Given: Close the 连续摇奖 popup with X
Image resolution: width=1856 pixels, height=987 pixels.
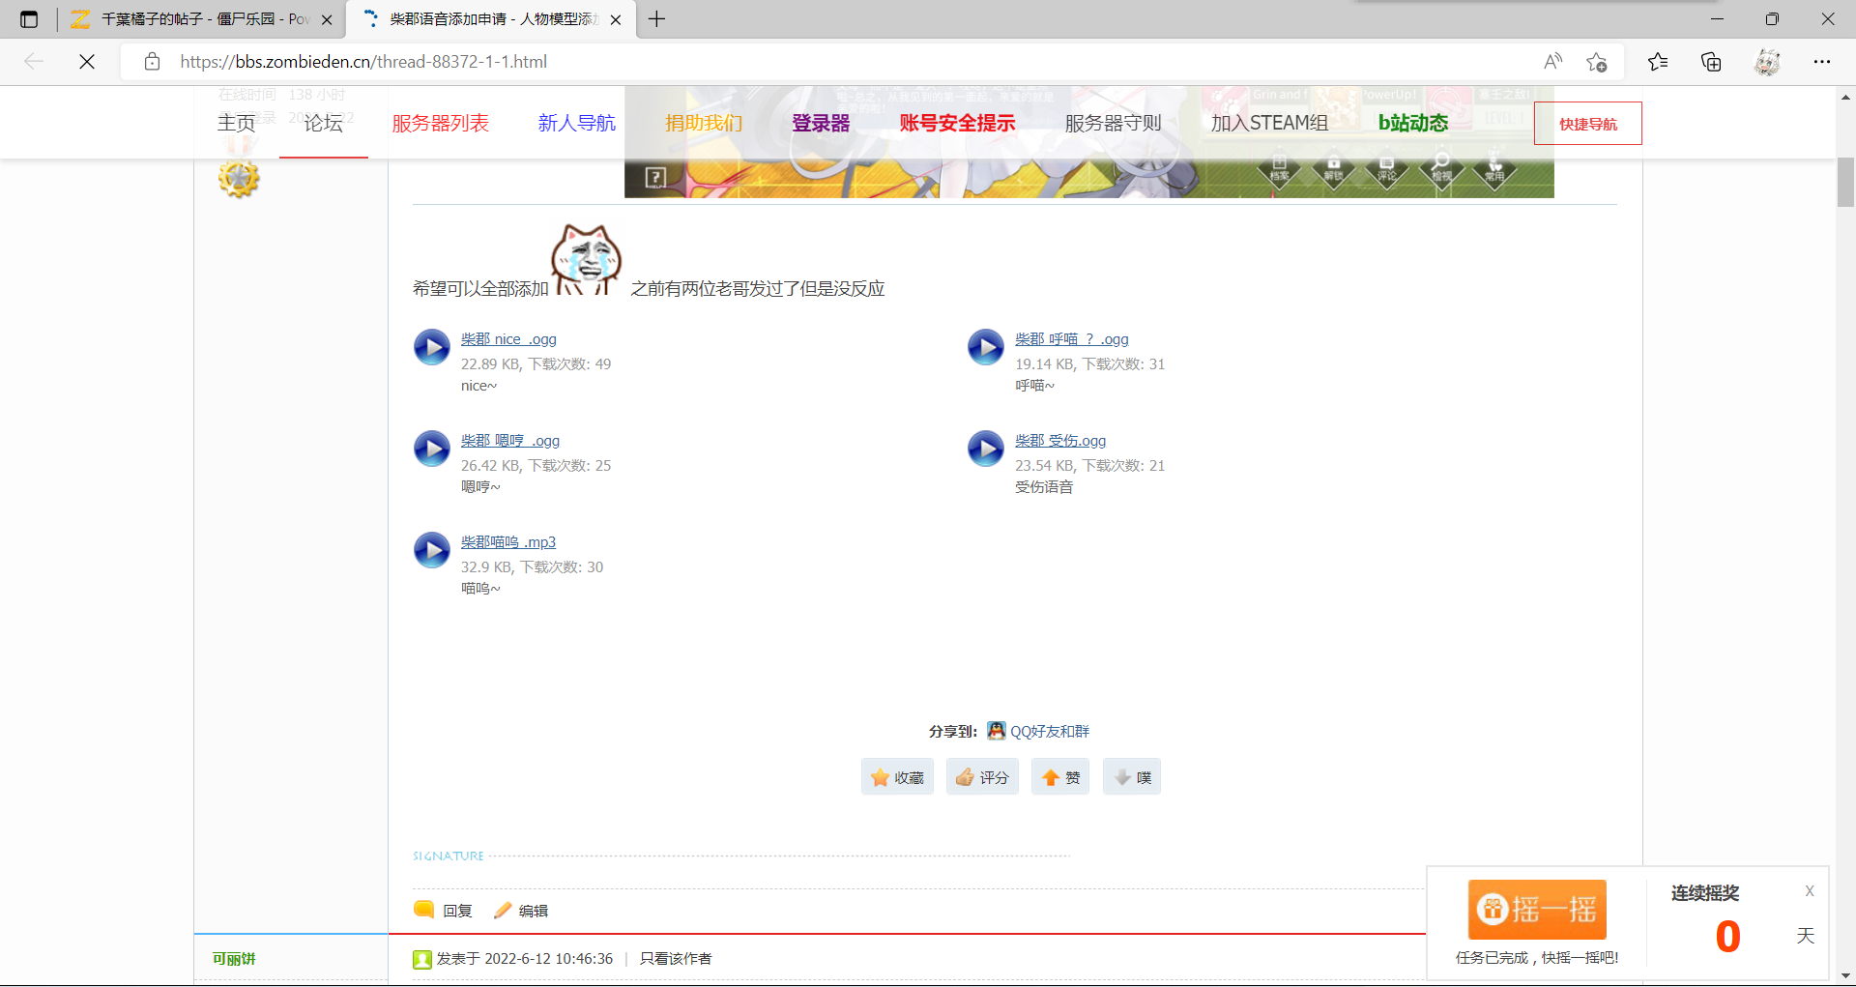Looking at the screenshot, I should coord(1810,891).
